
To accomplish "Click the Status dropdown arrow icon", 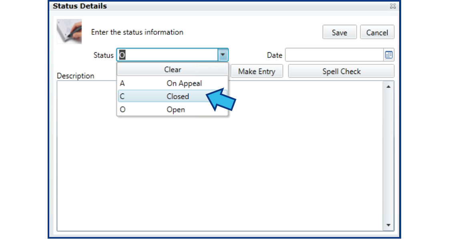I will point(223,55).
